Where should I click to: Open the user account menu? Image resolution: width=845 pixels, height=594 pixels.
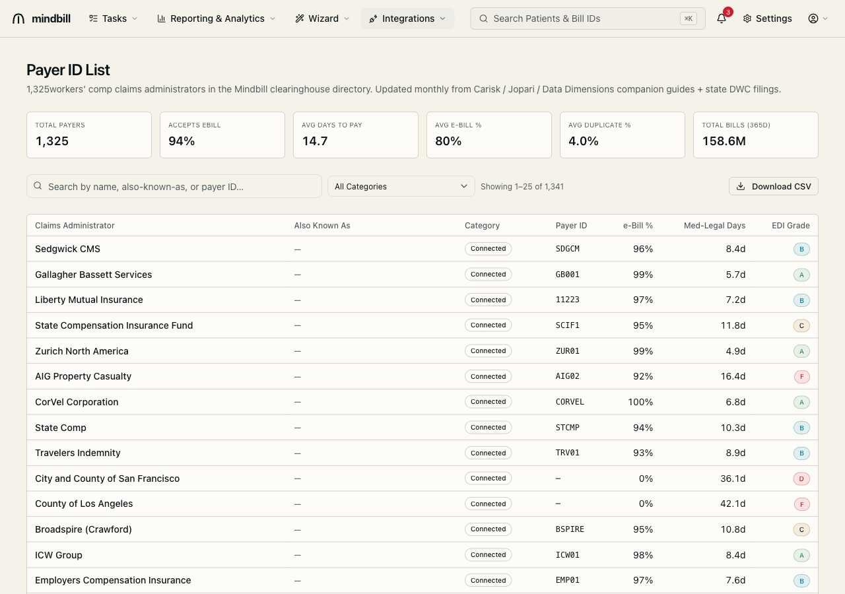pos(818,18)
